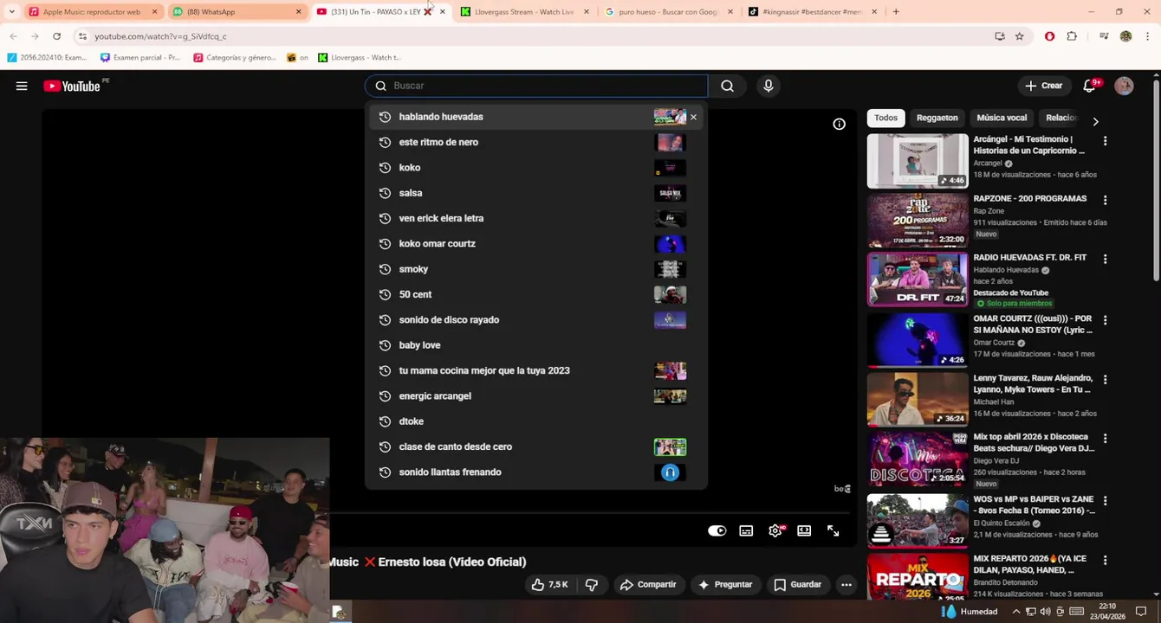
Task: Open more actions under the video
Action: click(846, 585)
